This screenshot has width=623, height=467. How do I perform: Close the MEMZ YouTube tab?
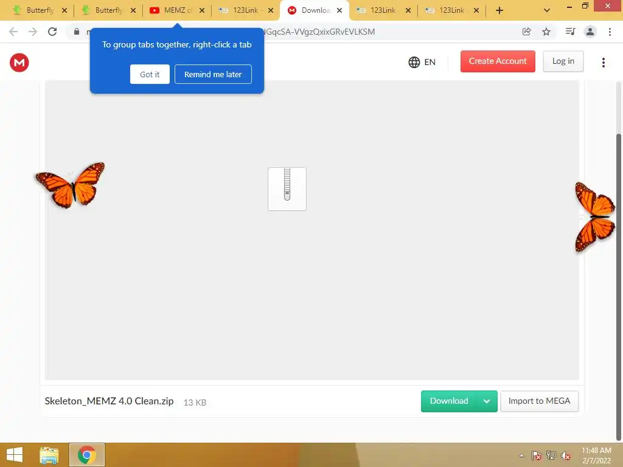(x=202, y=10)
